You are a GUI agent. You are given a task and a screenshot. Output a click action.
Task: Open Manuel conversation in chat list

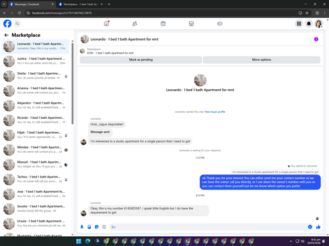36,165
